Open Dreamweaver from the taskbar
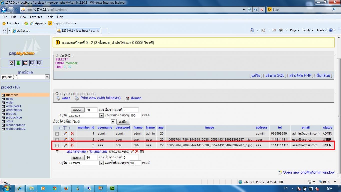This screenshot has width=341, height=192. pos(112,188)
